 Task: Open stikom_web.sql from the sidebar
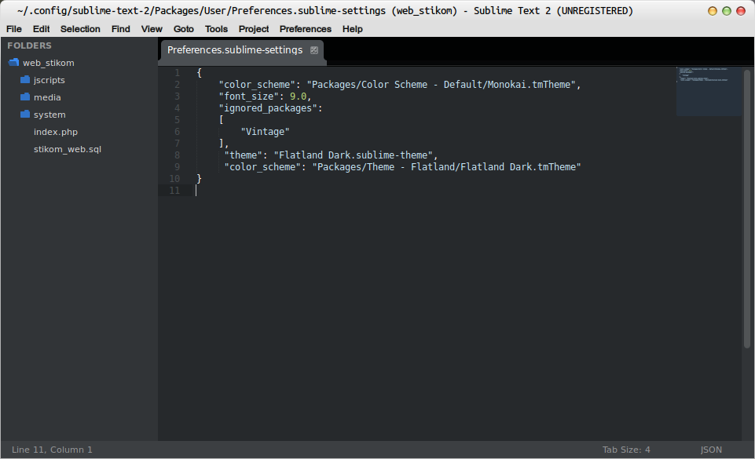pyautogui.click(x=67, y=149)
